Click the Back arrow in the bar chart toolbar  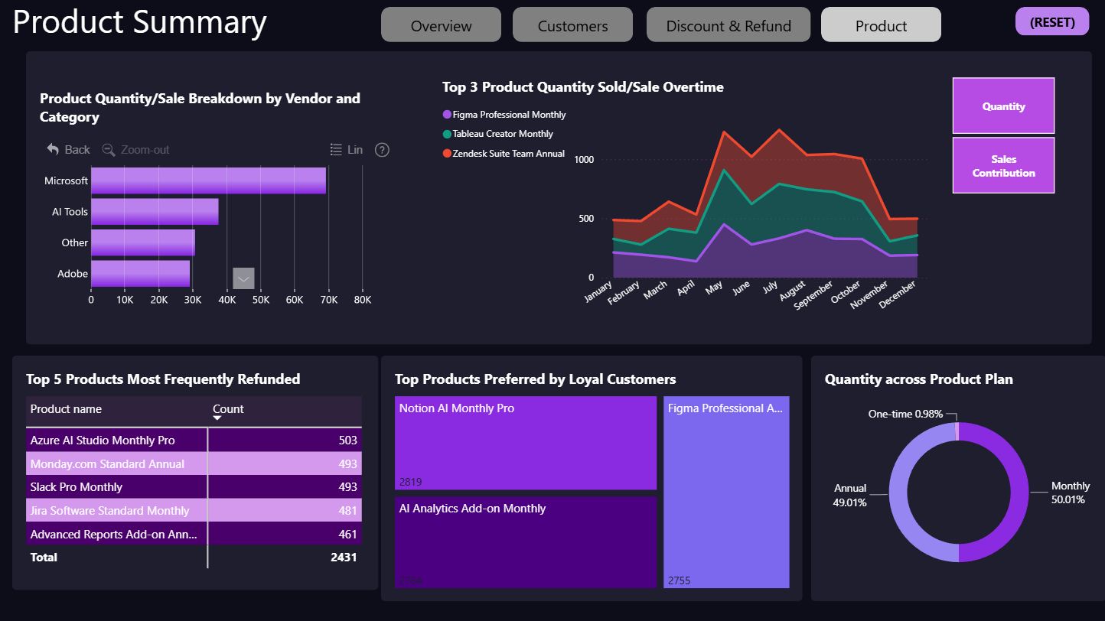point(53,150)
